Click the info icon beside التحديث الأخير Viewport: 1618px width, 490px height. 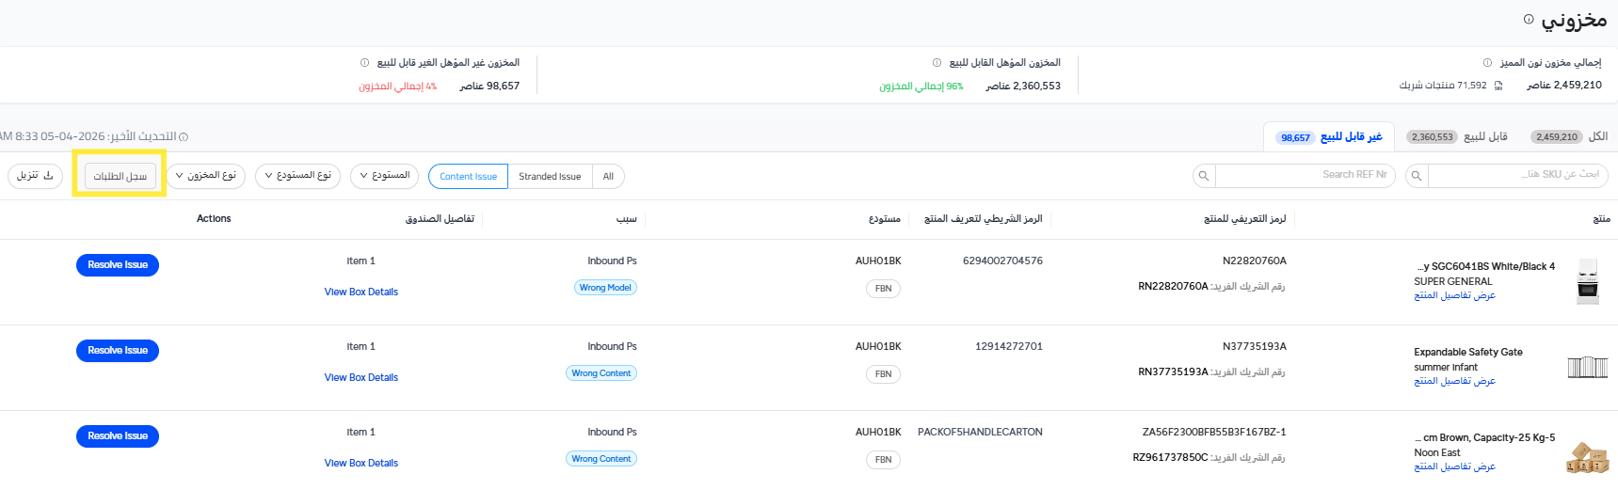(x=184, y=137)
